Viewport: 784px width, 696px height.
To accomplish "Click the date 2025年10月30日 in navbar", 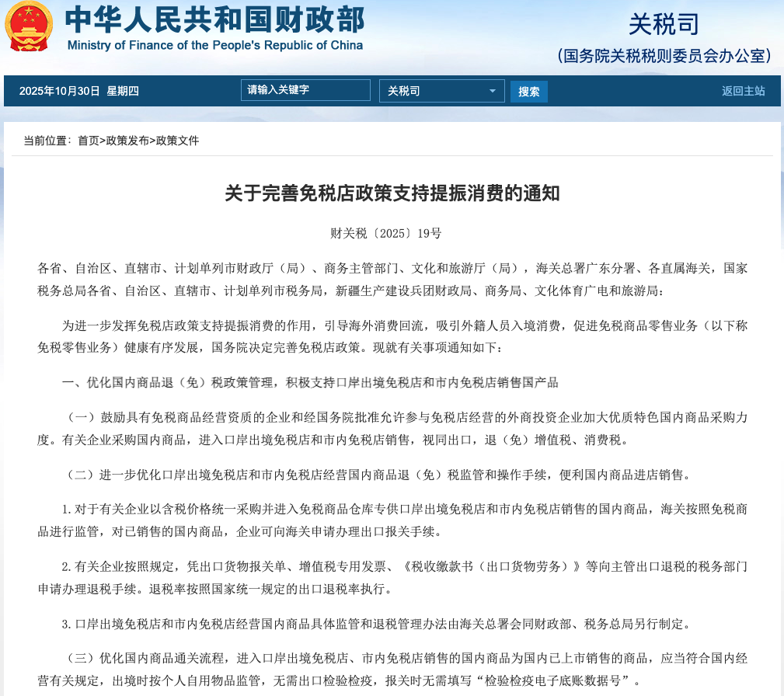I will 60,91.
